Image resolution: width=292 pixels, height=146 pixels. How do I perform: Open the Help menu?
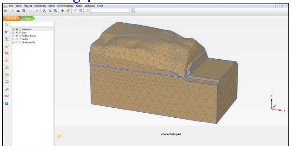point(100,6)
